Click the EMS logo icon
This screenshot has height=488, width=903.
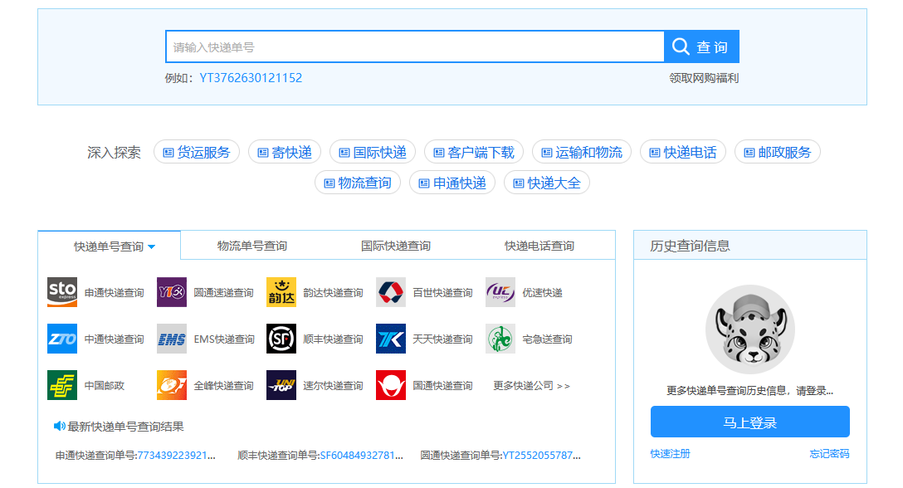tap(172, 339)
